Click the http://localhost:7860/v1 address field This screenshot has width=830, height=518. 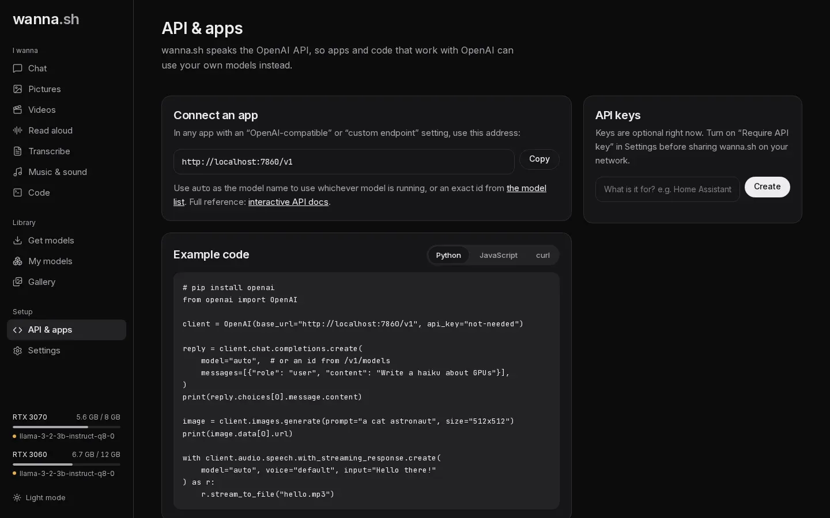click(x=344, y=162)
